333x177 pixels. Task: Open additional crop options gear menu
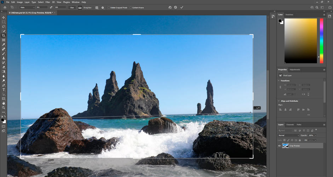pyautogui.click(x=103, y=7)
